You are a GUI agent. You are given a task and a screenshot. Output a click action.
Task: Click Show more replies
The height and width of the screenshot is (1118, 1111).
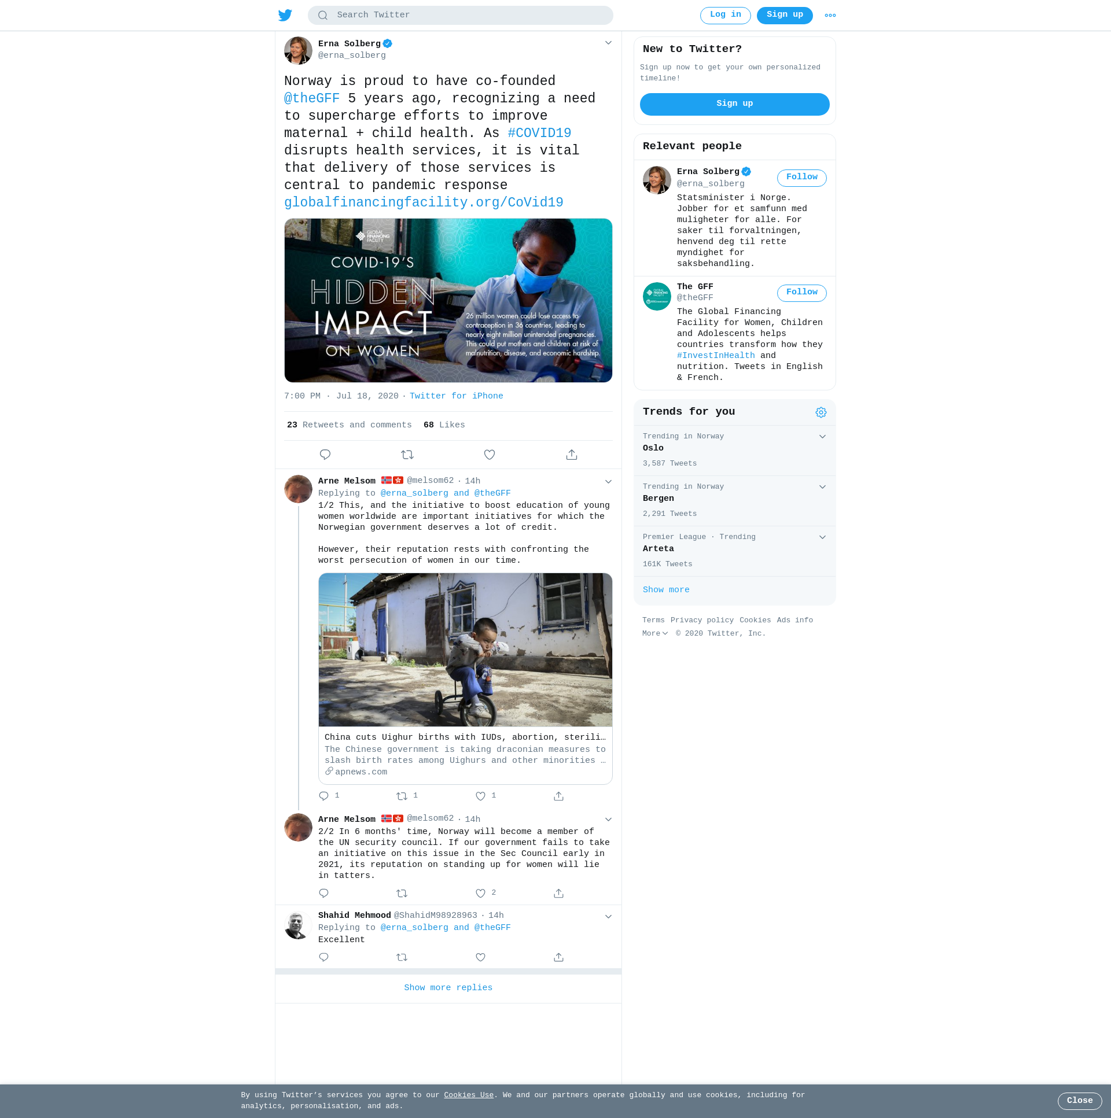point(448,988)
